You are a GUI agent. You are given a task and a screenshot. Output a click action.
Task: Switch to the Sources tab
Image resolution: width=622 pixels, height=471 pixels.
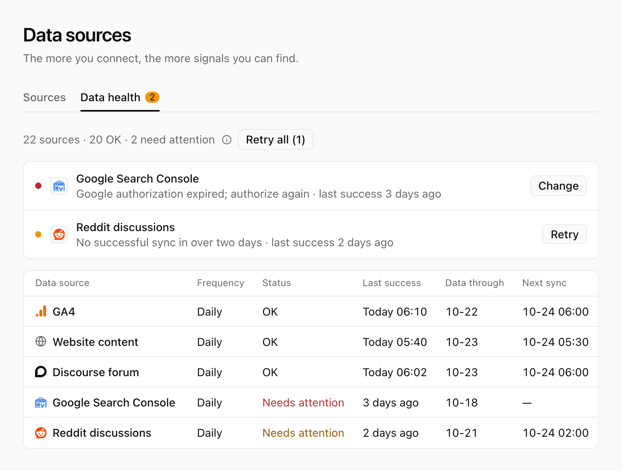click(44, 98)
